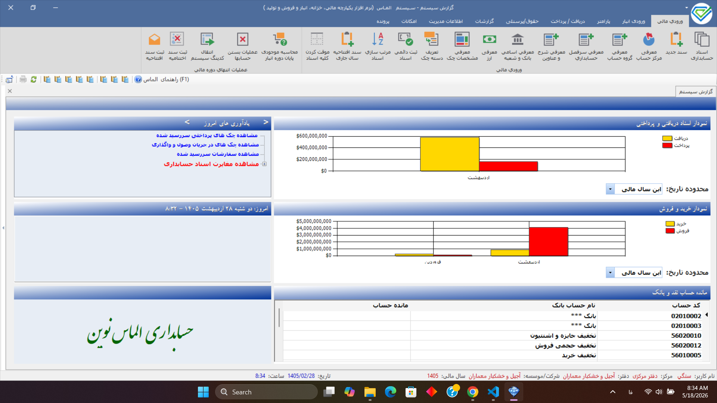Open the پرونده menu tab

pyautogui.click(x=383, y=21)
